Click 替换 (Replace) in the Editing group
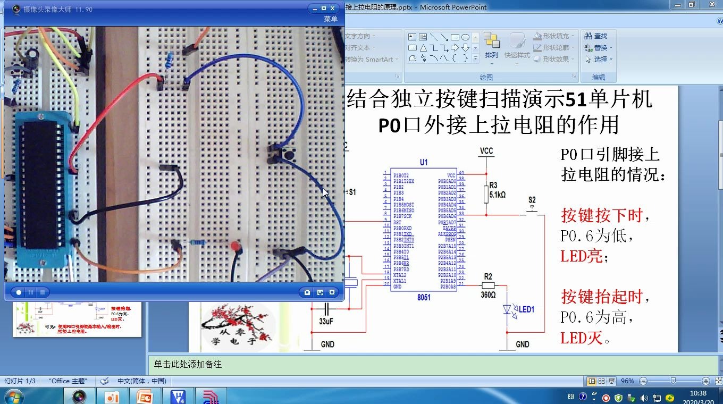 point(601,47)
